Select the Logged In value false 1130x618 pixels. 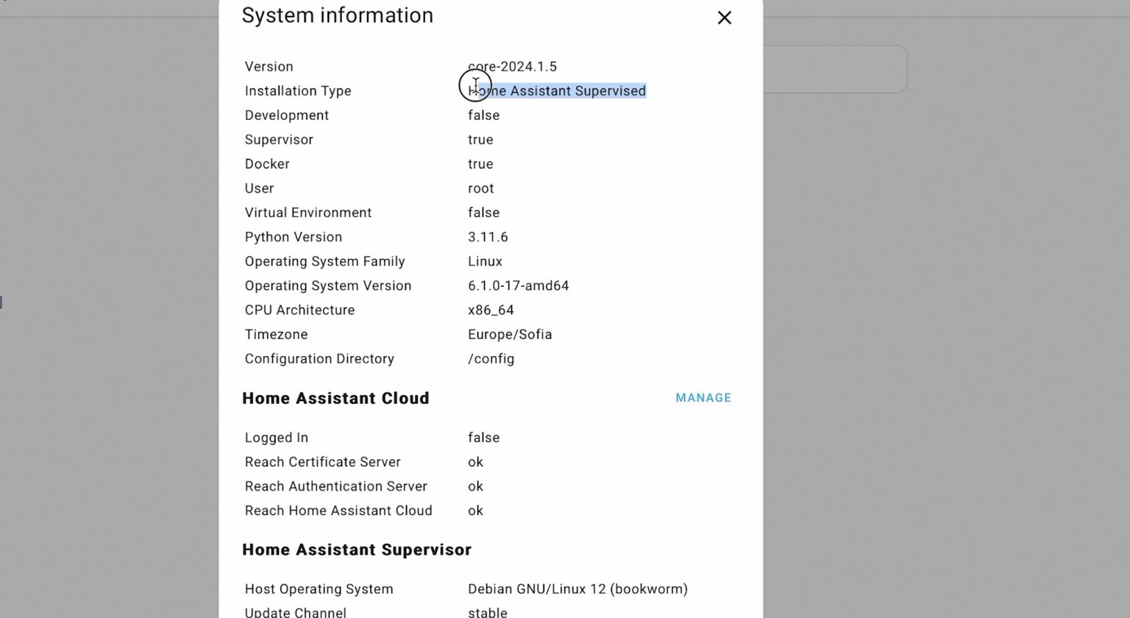pos(483,437)
